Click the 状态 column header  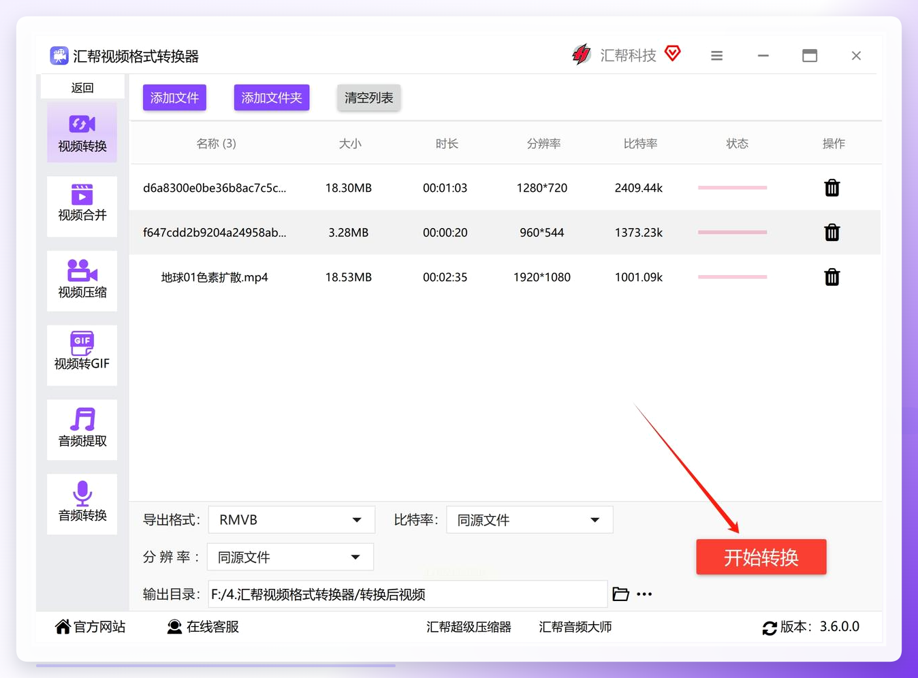pyautogui.click(x=737, y=144)
